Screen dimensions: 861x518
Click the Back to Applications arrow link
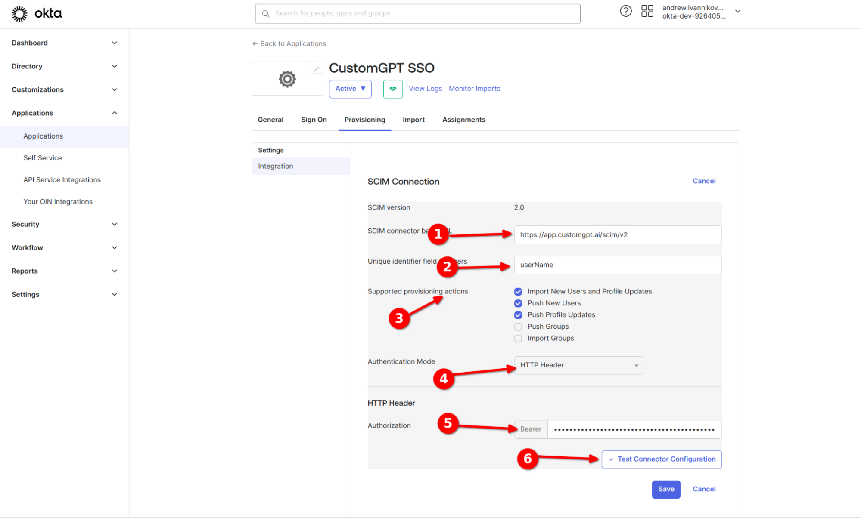pyautogui.click(x=289, y=43)
